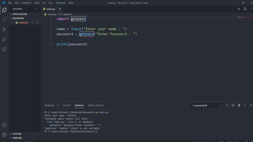The image size is (253, 142).
Task: Open the Go menu
Action: [44, 3]
